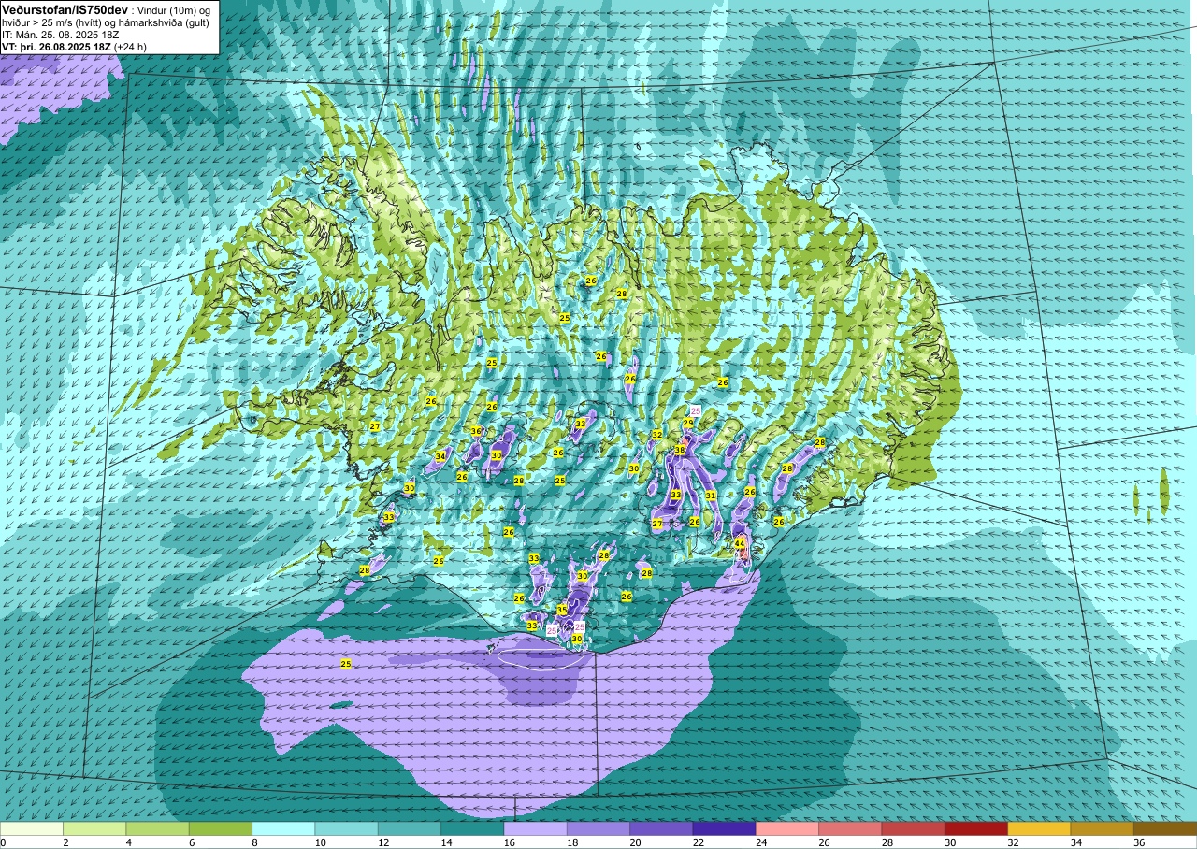Click the 32–34 m/s yellow legend swatch

(x=1039, y=828)
